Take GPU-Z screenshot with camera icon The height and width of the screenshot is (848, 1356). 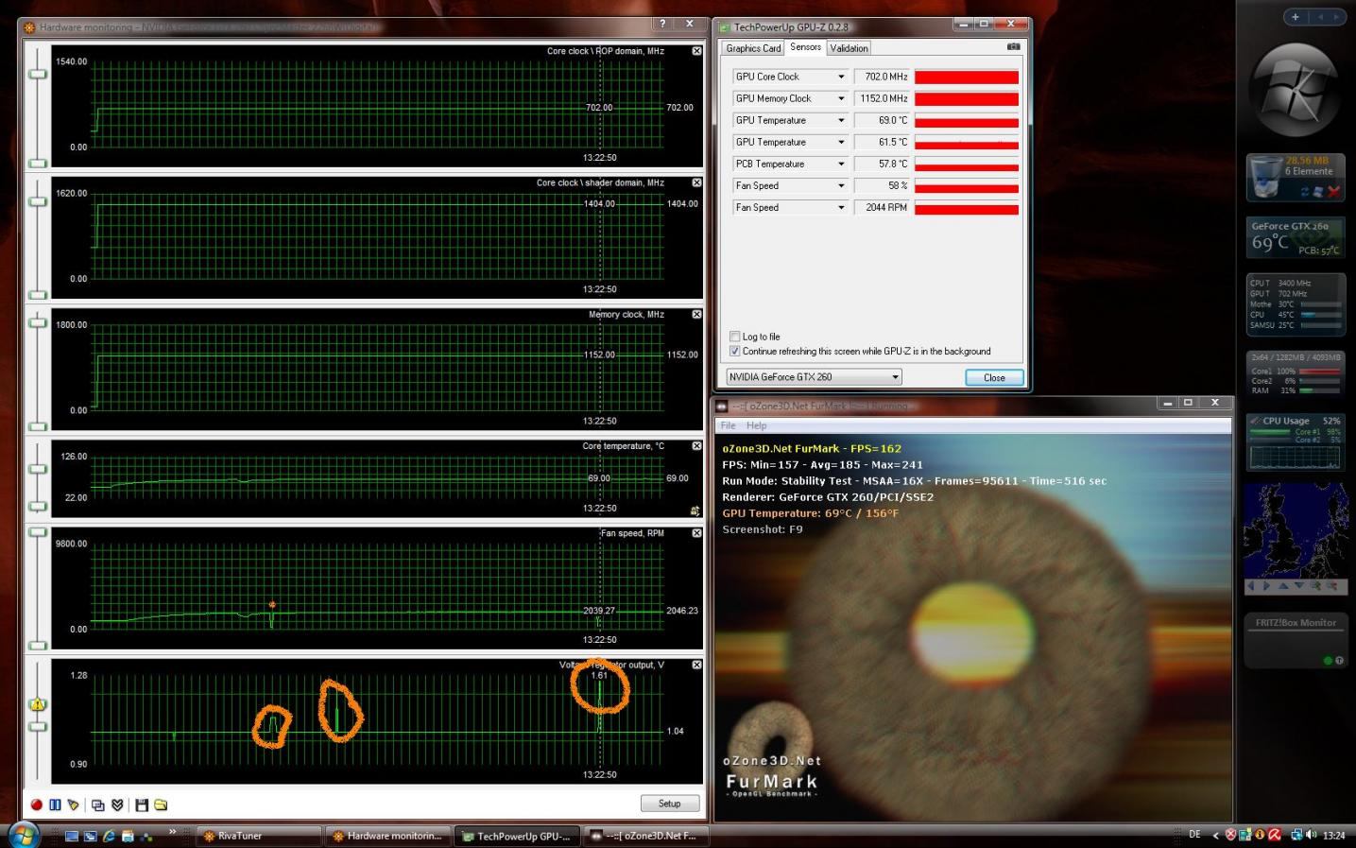click(1013, 46)
